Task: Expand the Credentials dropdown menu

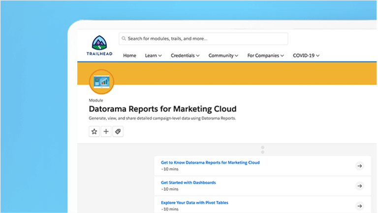Action: click(185, 56)
